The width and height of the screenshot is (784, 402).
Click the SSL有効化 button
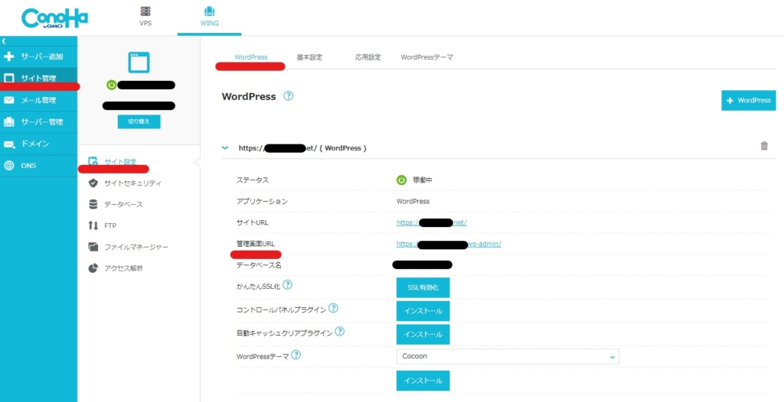tap(423, 287)
